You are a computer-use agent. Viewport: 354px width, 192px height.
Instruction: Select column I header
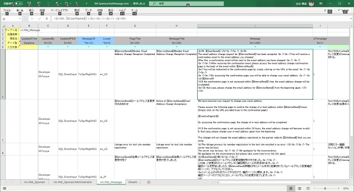[255, 26]
